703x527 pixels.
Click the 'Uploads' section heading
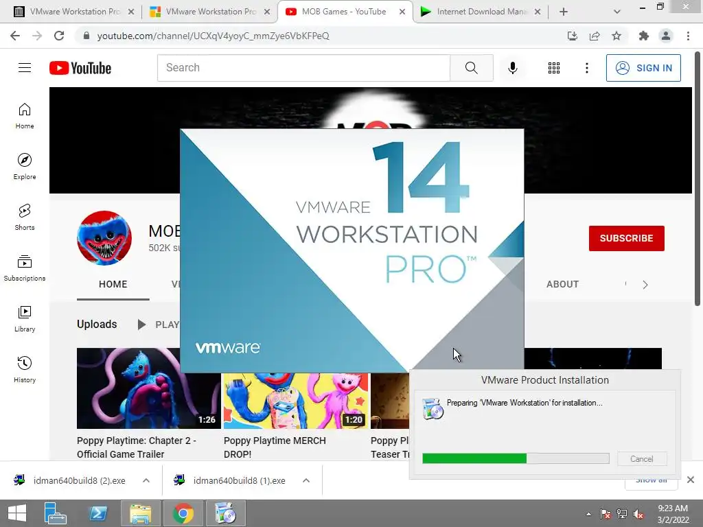click(x=97, y=324)
